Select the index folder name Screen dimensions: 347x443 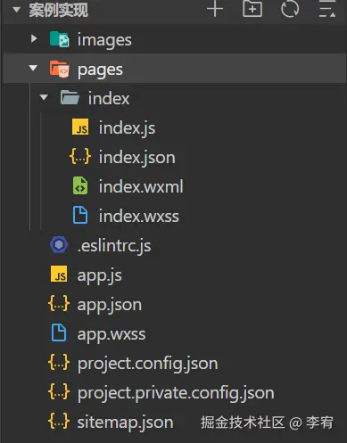pos(109,98)
